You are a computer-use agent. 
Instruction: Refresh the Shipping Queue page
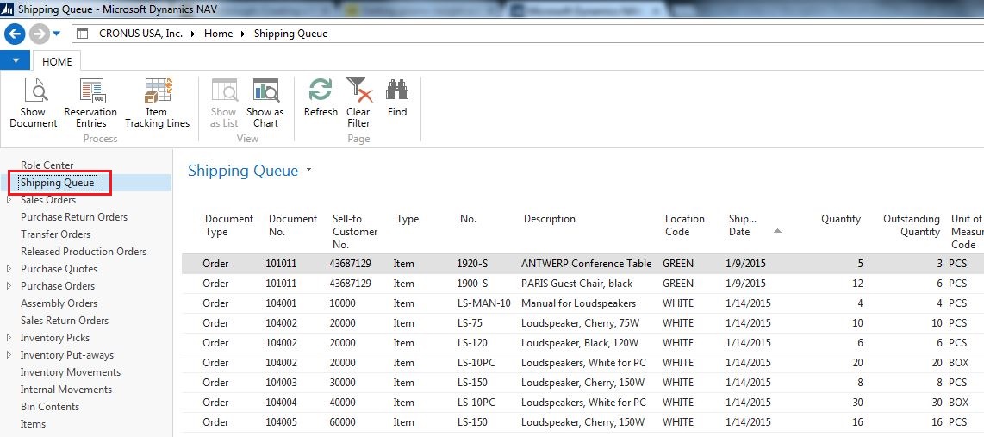(321, 98)
